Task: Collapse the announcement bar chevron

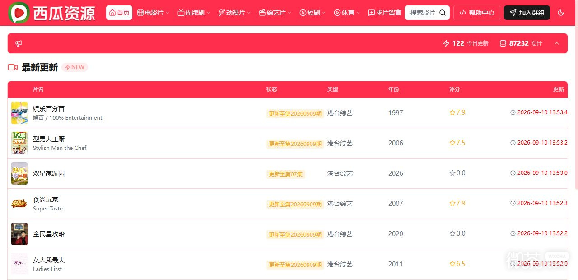Action: (557, 43)
